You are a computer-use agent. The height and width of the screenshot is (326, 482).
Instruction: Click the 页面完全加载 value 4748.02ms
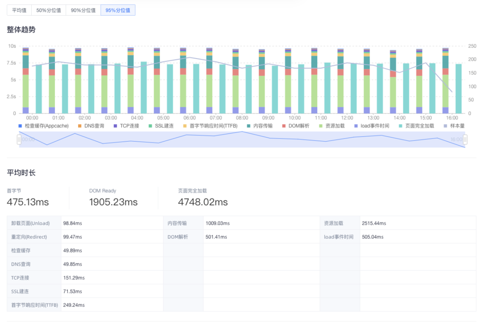(203, 202)
